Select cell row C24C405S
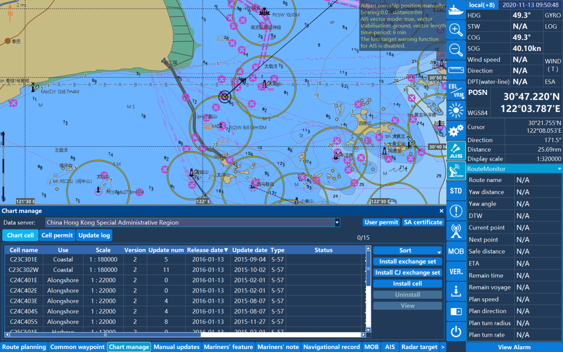Viewport: 563px width, 352px height. pyautogui.click(x=184, y=322)
